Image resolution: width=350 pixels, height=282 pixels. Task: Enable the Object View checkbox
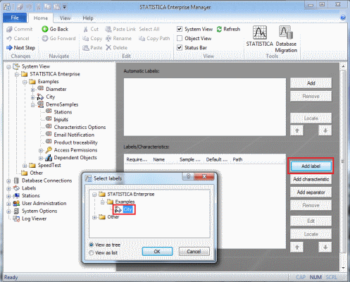coord(180,38)
